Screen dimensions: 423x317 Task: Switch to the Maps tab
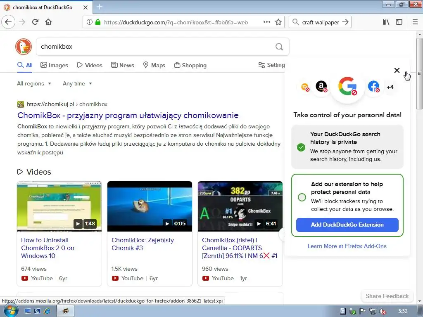pos(154,65)
